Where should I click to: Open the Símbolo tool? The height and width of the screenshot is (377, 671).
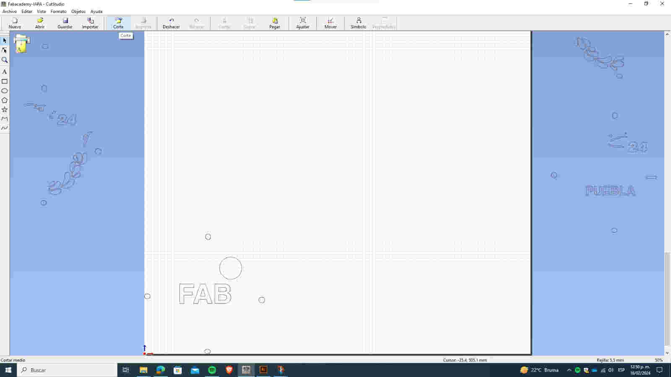(358, 23)
